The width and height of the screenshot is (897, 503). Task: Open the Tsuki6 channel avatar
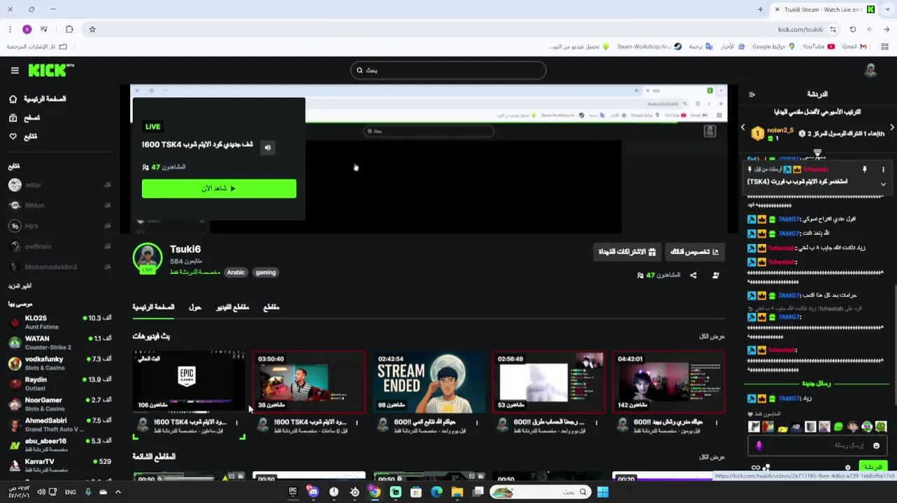point(148,258)
